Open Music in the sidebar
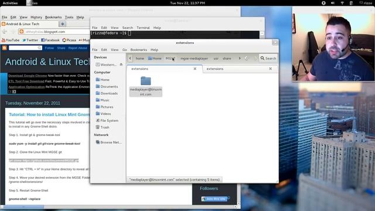375x211 pixels. click(x=103, y=100)
